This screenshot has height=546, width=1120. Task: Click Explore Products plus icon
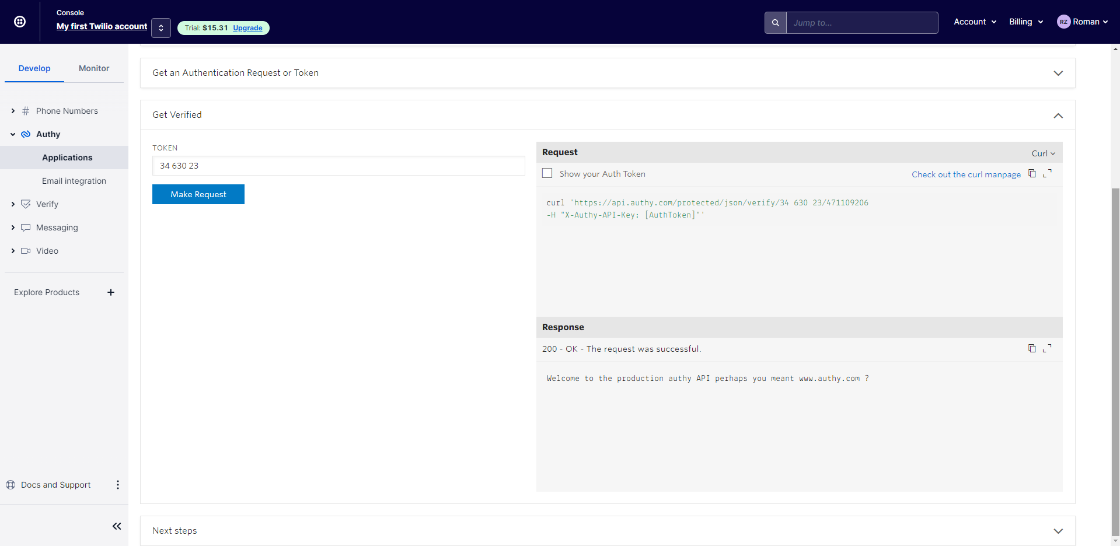click(x=111, y=292)
